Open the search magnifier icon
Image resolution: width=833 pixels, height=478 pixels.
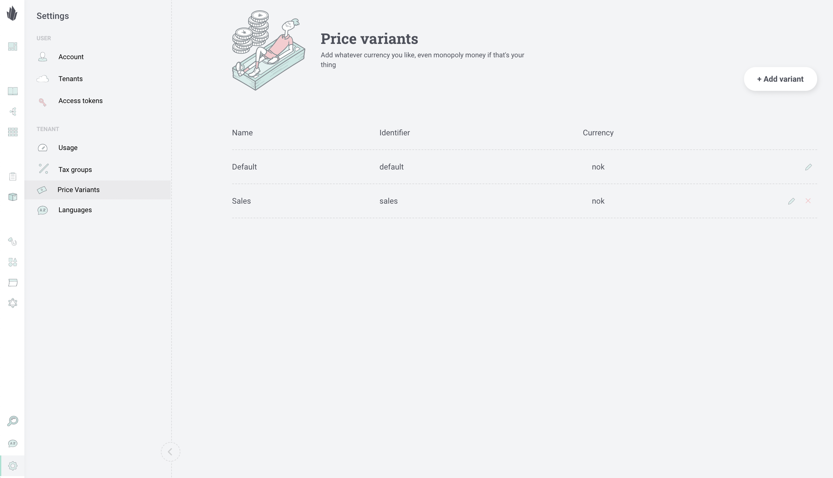click(x=13, y=421)
